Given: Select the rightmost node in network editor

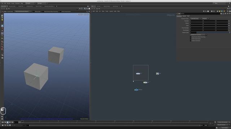Looking at the screenshot, I should pos(157,73).
